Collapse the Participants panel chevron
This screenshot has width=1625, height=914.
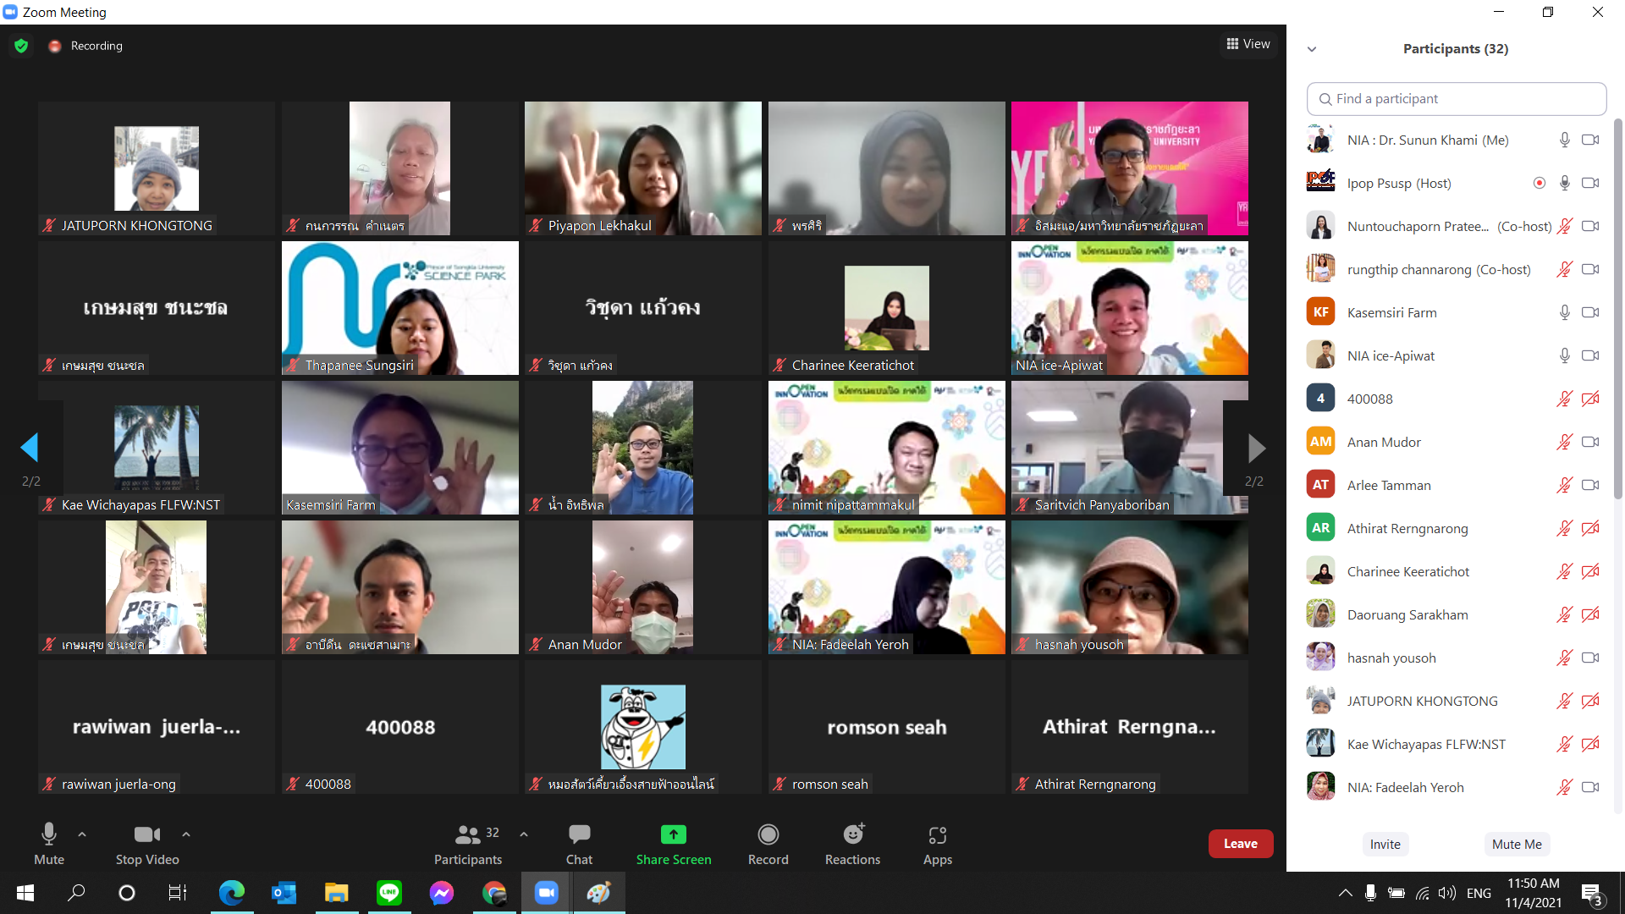click(x=1312, y=49)
